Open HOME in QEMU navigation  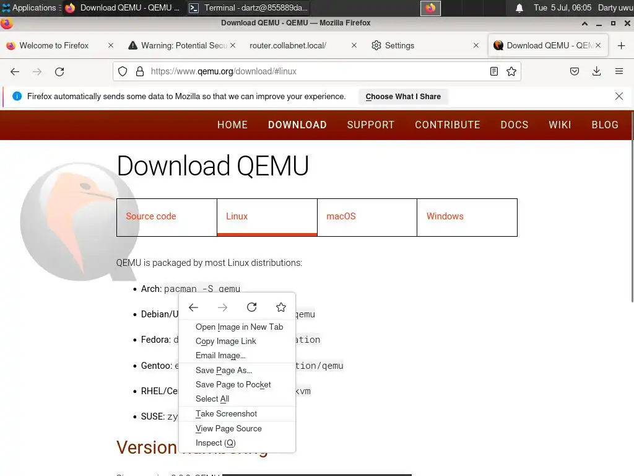(x=233, y=125)
